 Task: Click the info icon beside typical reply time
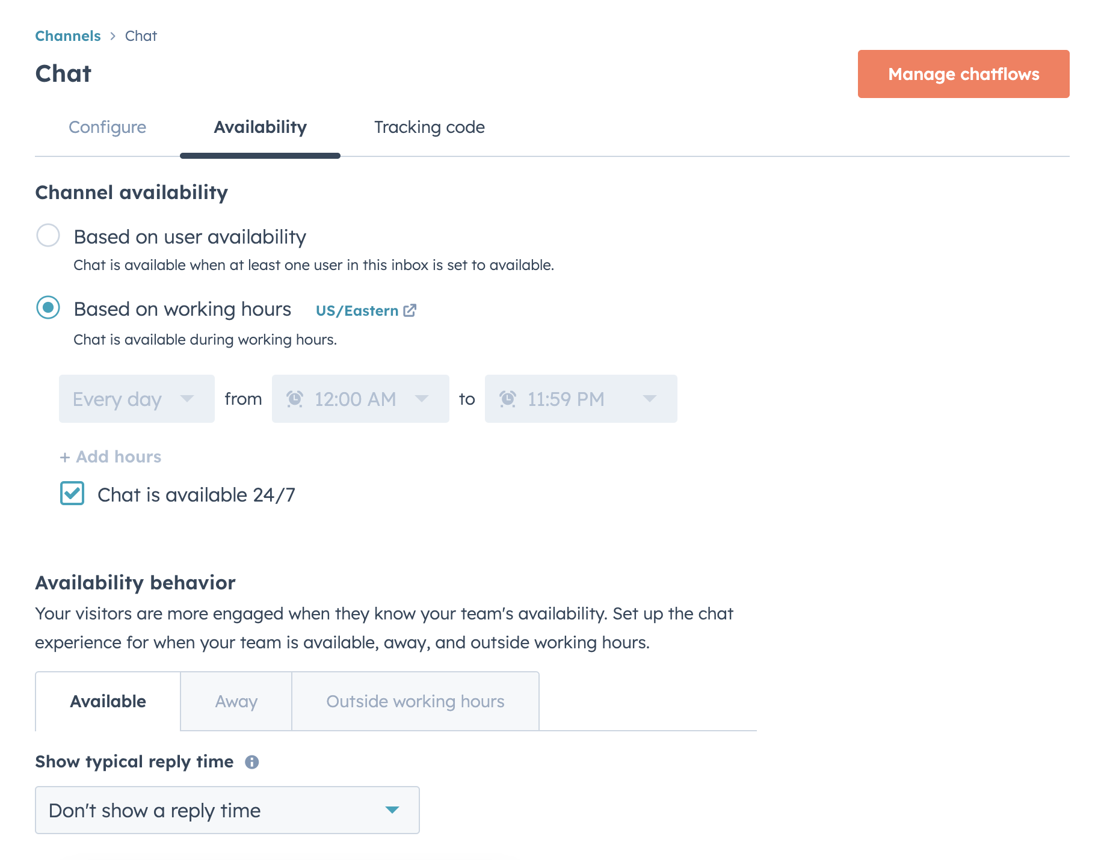click(252, 762)
